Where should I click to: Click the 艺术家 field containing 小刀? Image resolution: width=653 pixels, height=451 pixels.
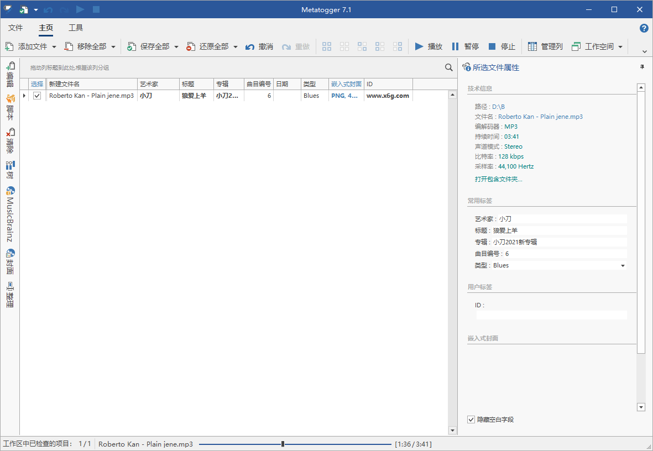click(562, 219)
